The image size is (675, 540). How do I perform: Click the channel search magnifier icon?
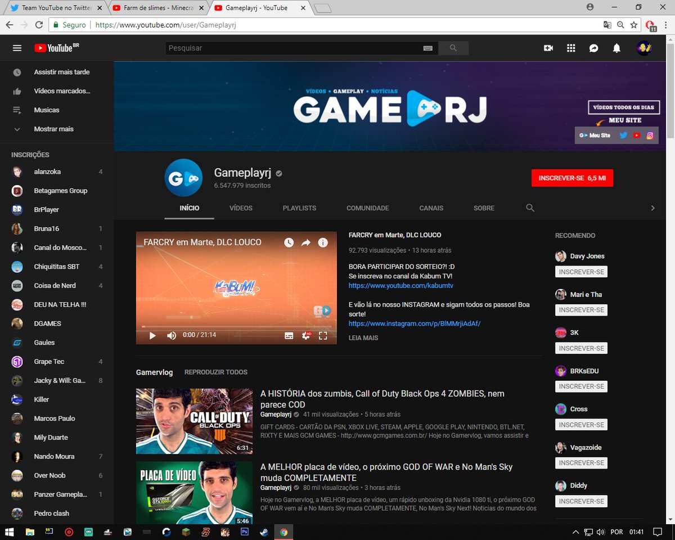pyautogui.click(x=530, y=208)
